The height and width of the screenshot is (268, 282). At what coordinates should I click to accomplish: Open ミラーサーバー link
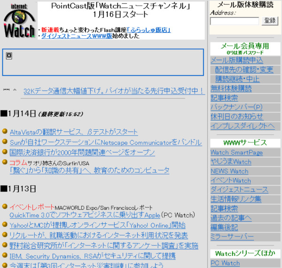coord(232,236)
